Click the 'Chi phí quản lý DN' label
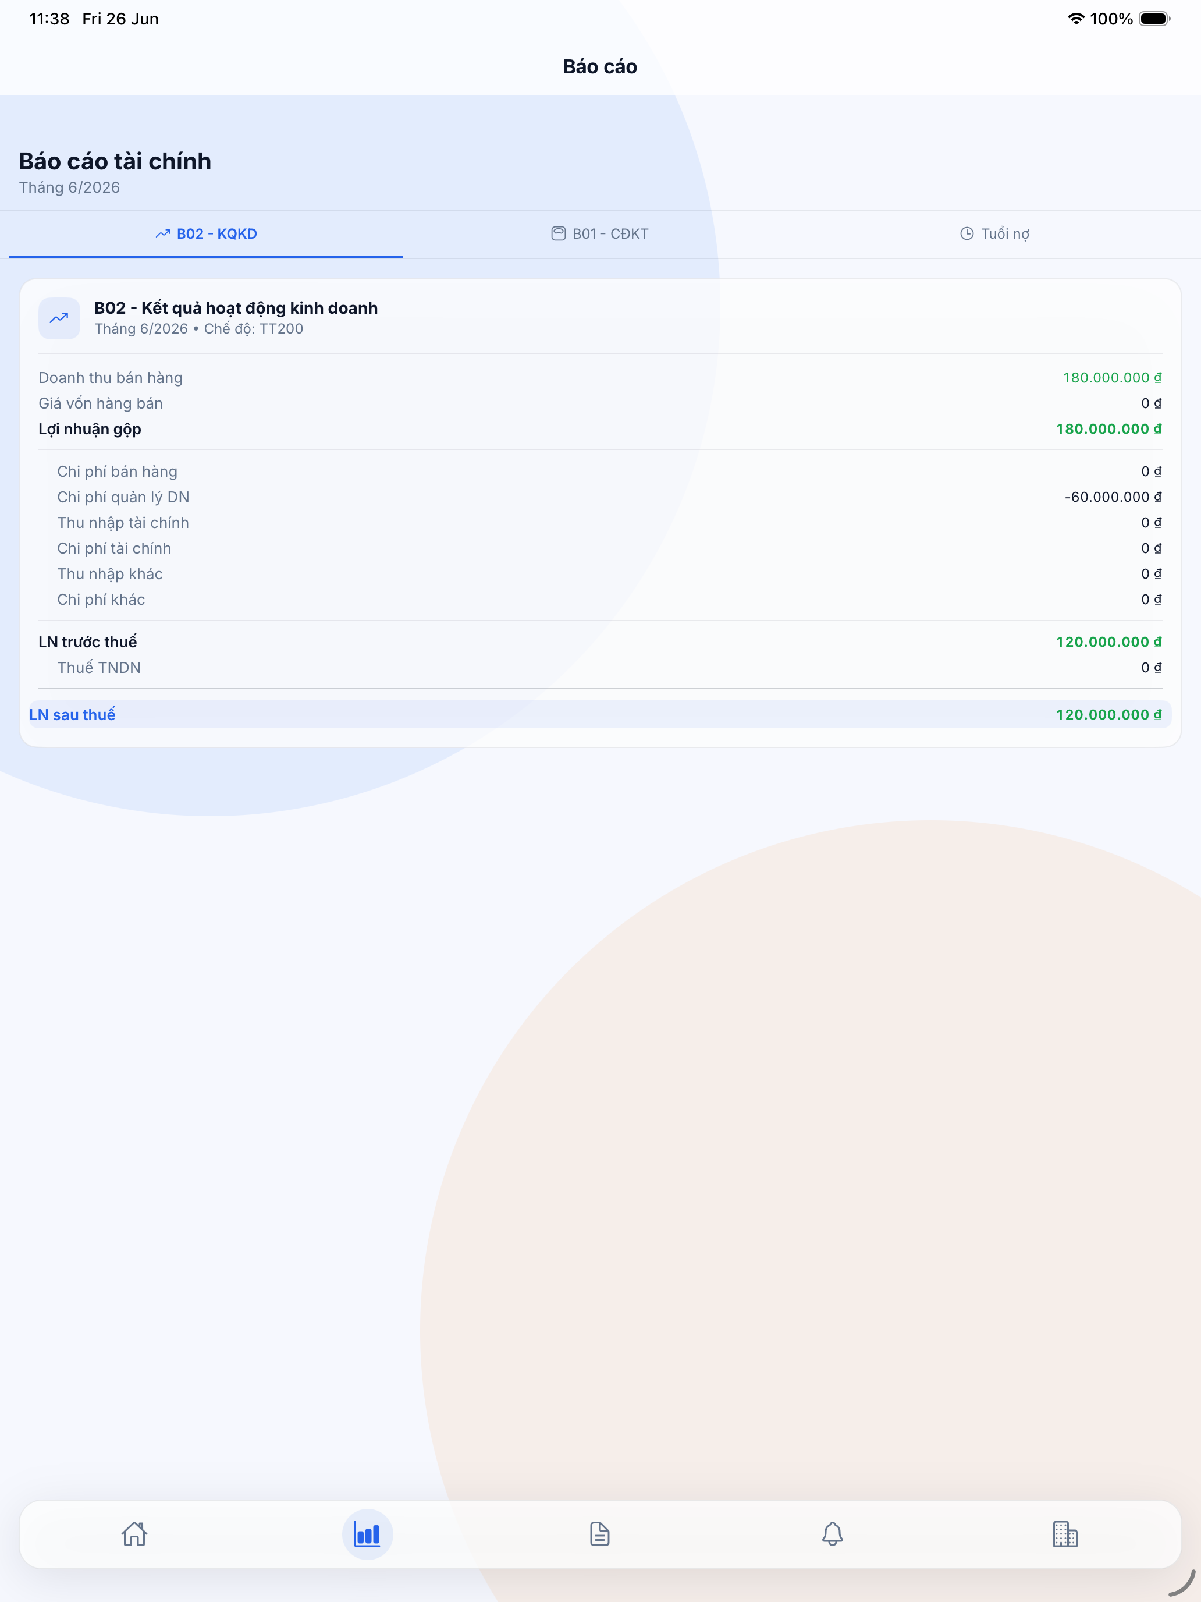Image resolution: width=1201 pixels, height=1602 pixels. coord(123,498)
